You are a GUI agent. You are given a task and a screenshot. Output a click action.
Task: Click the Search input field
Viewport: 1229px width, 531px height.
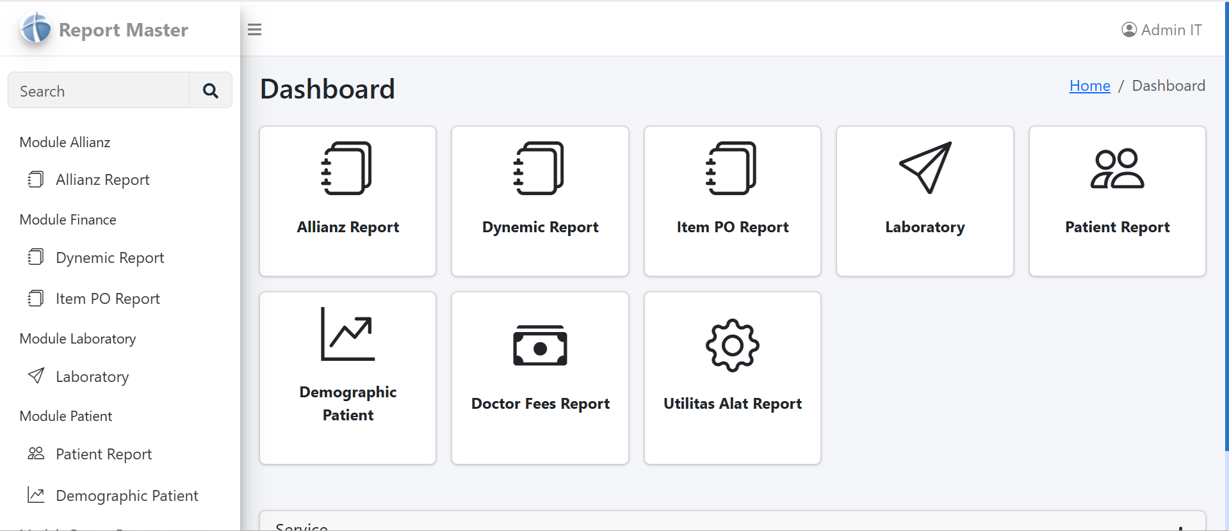99,91
